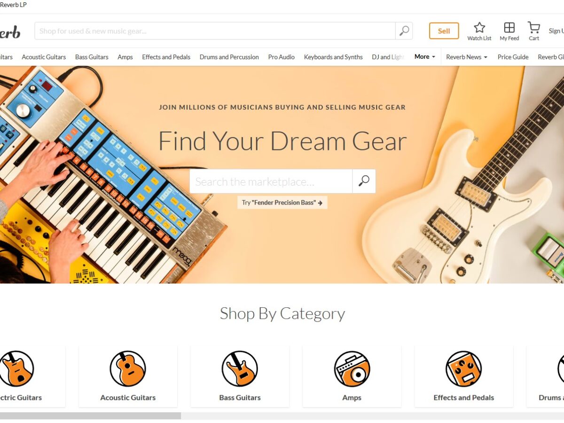Screen dimensions: 564x423
Task: Open the Keyboards and Synths nav item
Action: tap(333, 57)
